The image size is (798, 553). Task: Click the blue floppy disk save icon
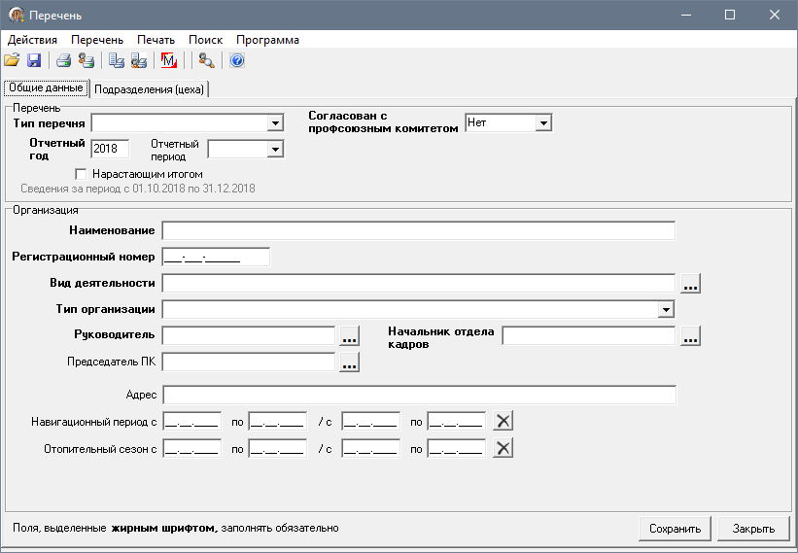click(x=34, y=60)
